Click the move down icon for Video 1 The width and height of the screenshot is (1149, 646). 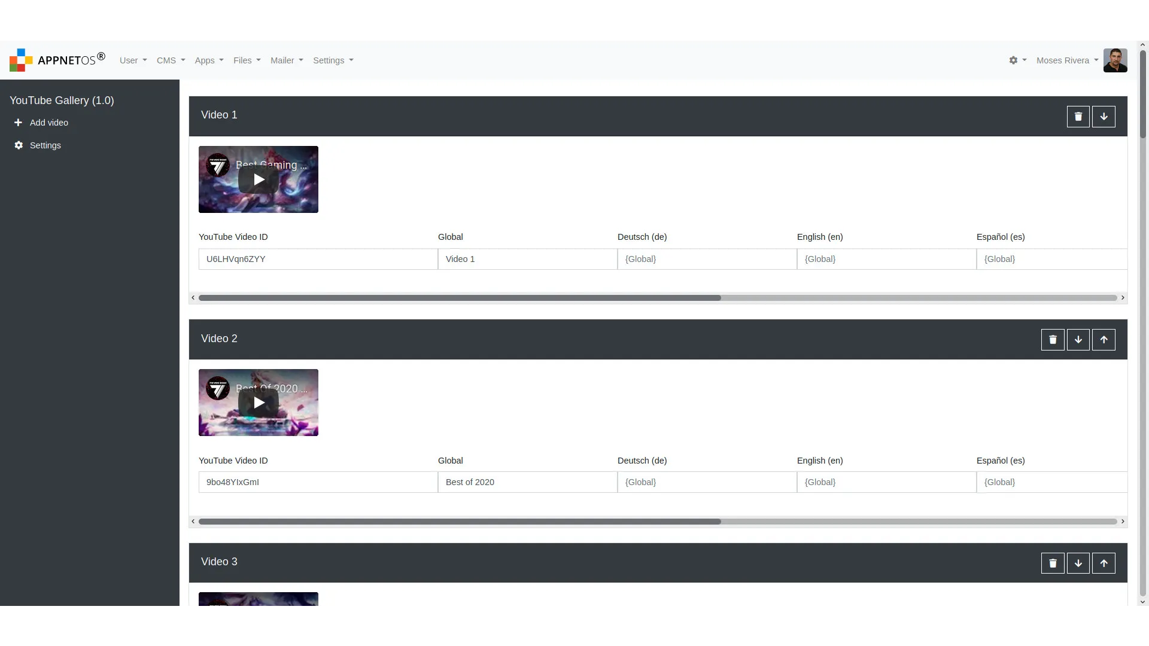[1104, 116]
